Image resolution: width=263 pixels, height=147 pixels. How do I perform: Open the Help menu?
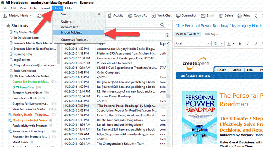coord(68,8)
